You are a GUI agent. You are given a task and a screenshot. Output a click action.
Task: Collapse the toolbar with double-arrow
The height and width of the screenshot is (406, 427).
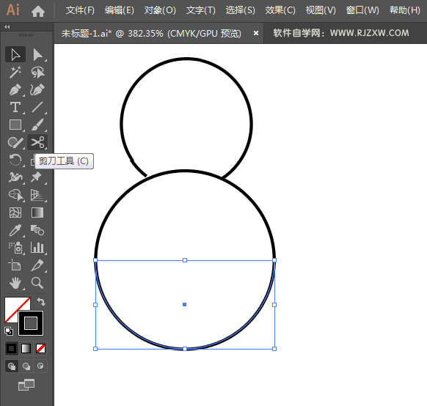[x=7, y=26]
